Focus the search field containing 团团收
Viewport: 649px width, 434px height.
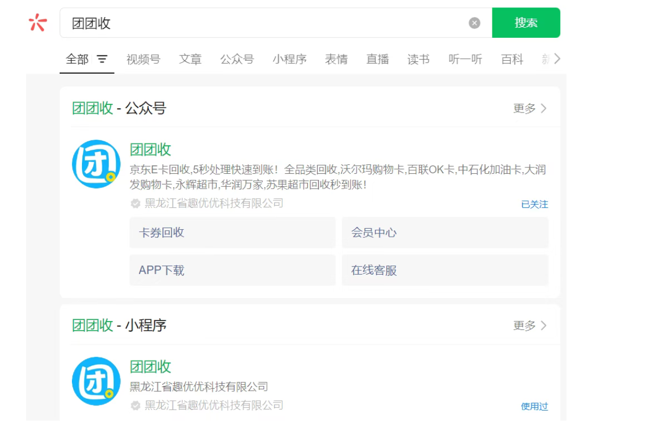[276, 23]
